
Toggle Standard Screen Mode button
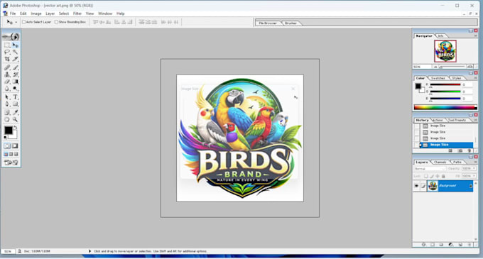pos(6,154)
